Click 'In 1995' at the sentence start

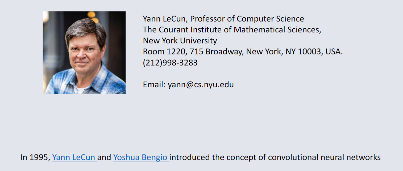[x=35, y=157]
